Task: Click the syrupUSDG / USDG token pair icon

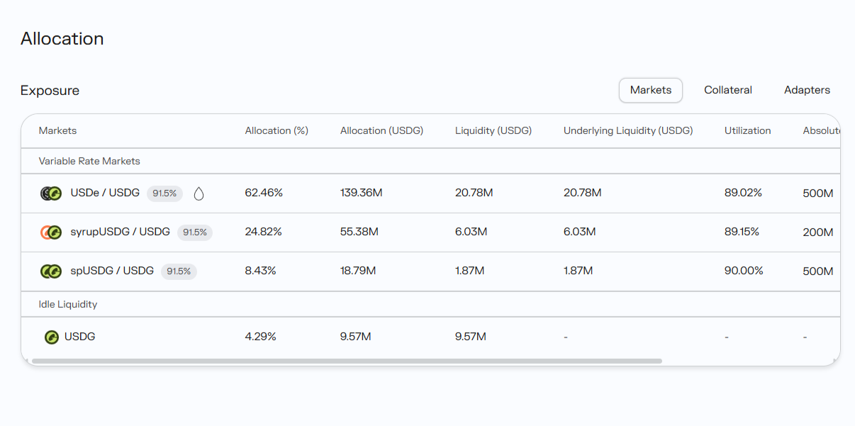Action: pos(51,232)
